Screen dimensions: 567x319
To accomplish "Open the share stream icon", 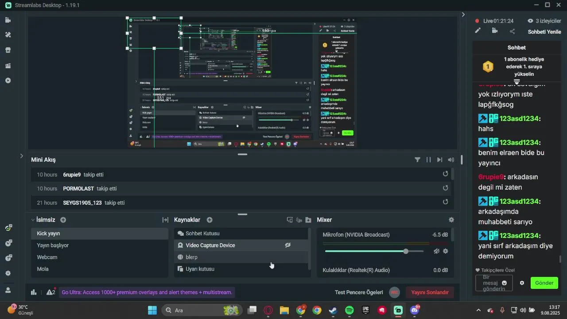I will point(512,31).
